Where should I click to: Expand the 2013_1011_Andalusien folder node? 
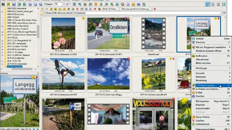point(2,44)
